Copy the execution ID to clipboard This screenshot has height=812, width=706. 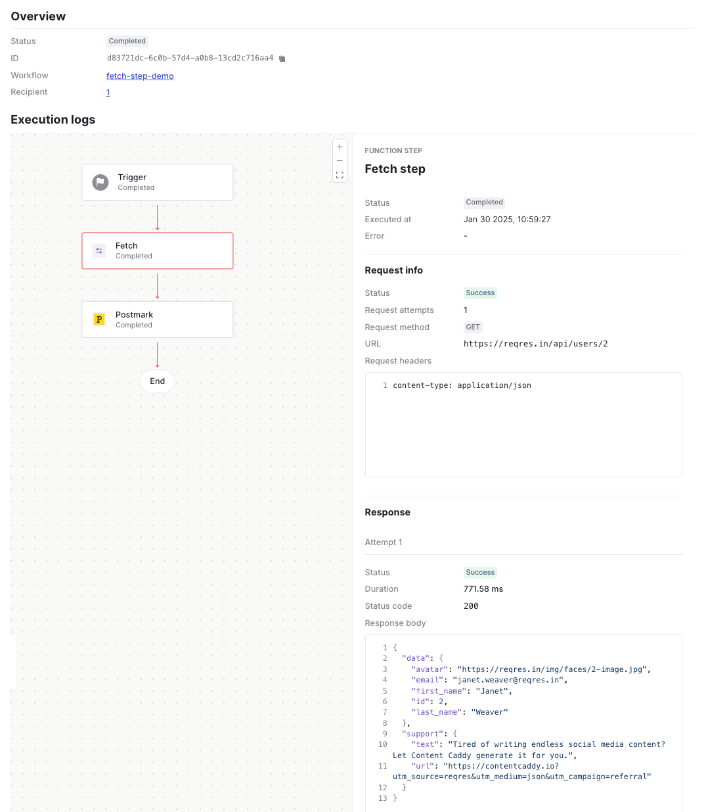pos(282,59)
